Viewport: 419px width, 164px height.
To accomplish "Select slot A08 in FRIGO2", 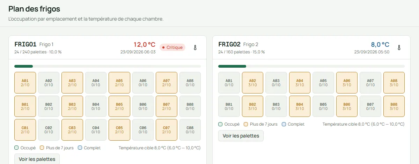I will tap(394, 83).
